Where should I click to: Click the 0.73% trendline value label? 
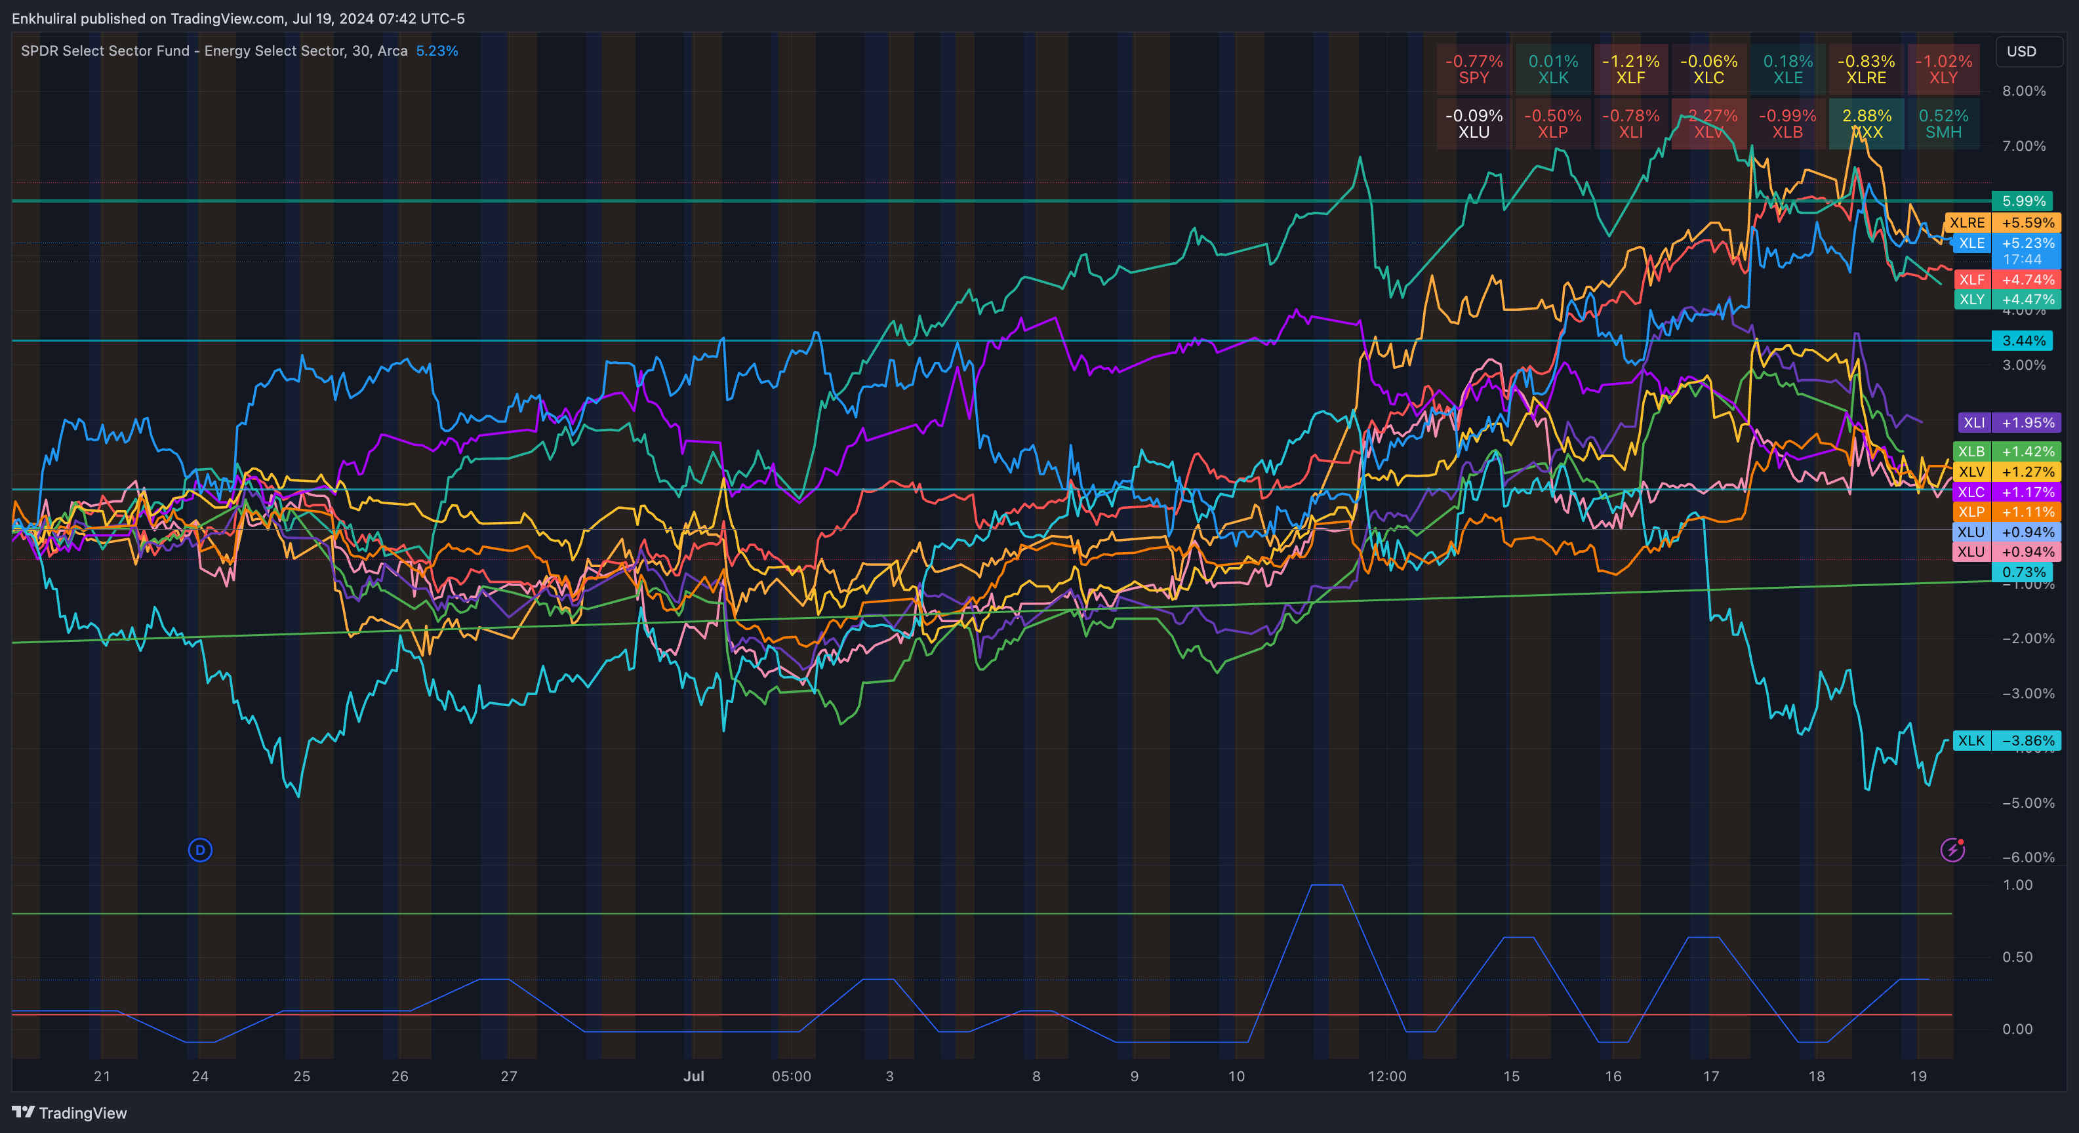pyautogui.click(x=2023, y=572)
